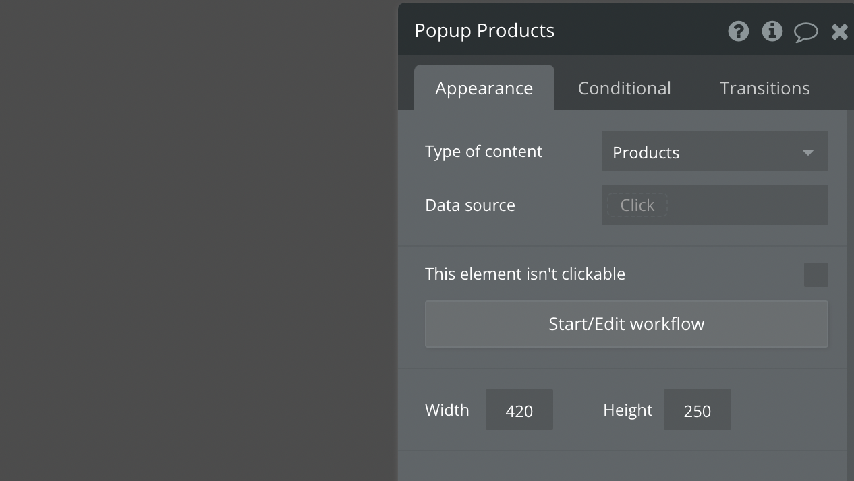
Task: Open the help documentation icon
Action: click(738, 31)
